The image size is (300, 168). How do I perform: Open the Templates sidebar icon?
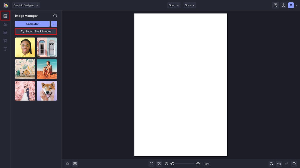point(5,32)
